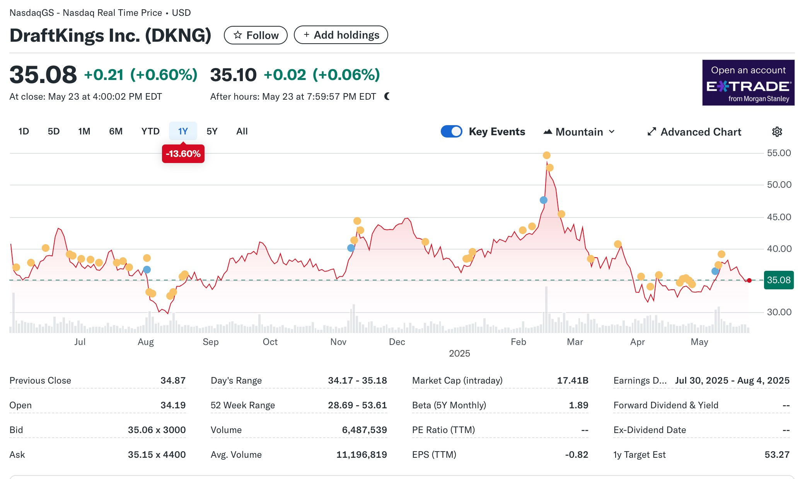Click the yellow key event marker at February peak

click(546, 155)
